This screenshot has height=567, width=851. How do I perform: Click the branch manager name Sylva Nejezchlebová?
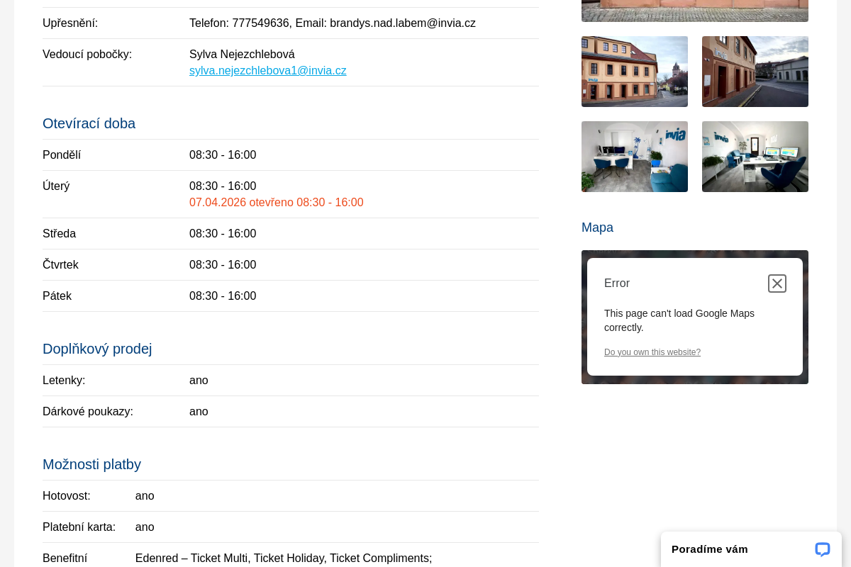(x=242, y=55)
